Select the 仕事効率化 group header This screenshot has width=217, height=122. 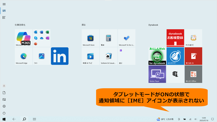pyautogui.click(x=20, y=25)
